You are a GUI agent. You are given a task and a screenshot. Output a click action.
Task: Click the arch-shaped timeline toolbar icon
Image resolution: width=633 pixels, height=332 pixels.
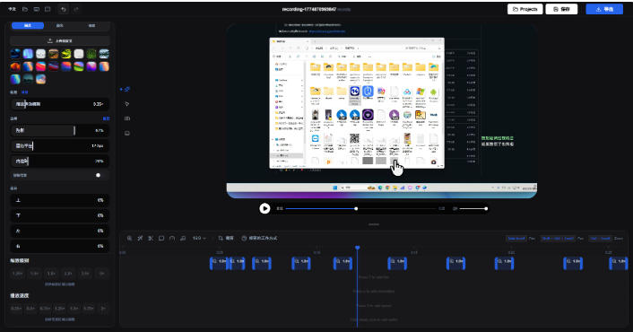coord(172,239)
